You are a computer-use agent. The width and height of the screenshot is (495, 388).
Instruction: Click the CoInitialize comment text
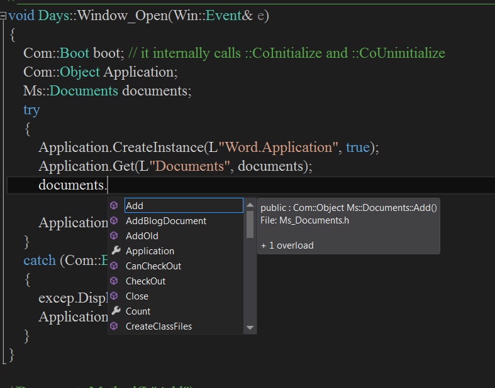point(287,53)
